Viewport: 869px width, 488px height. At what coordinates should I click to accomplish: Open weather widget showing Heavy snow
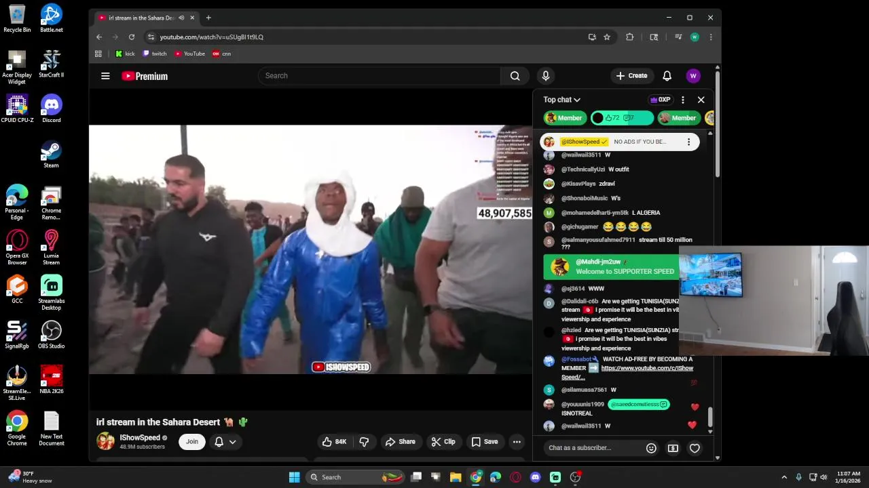click(31, 477)
